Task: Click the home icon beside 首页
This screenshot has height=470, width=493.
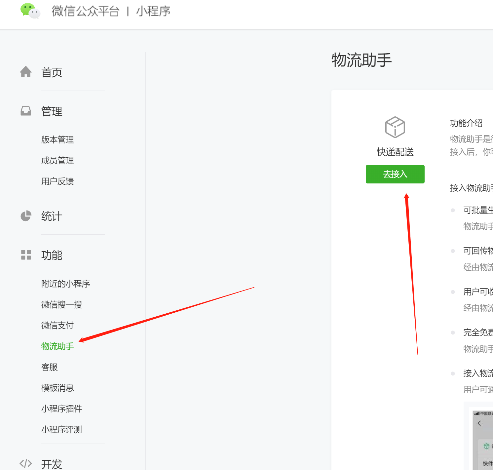Action: click(x=26, y=72)
